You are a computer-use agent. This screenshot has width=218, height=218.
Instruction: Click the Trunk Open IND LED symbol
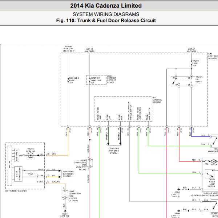pyautogui.click(x=31, y=155)
